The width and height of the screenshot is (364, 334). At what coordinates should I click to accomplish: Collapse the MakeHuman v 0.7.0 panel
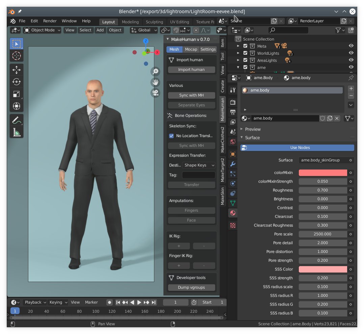point(167,39)
